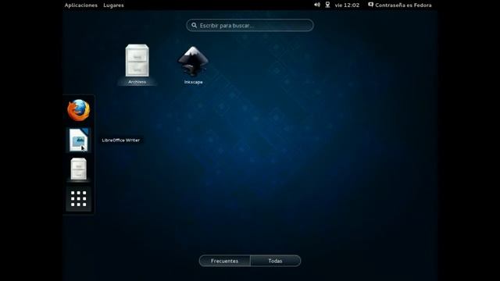
Task: Open Firefox from the dash
Action: click(78, 110)
